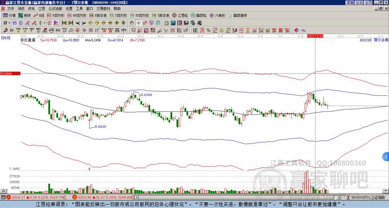Open the 设置 menu
This screenshot has height=208, width=389.
tap(69, 9)
